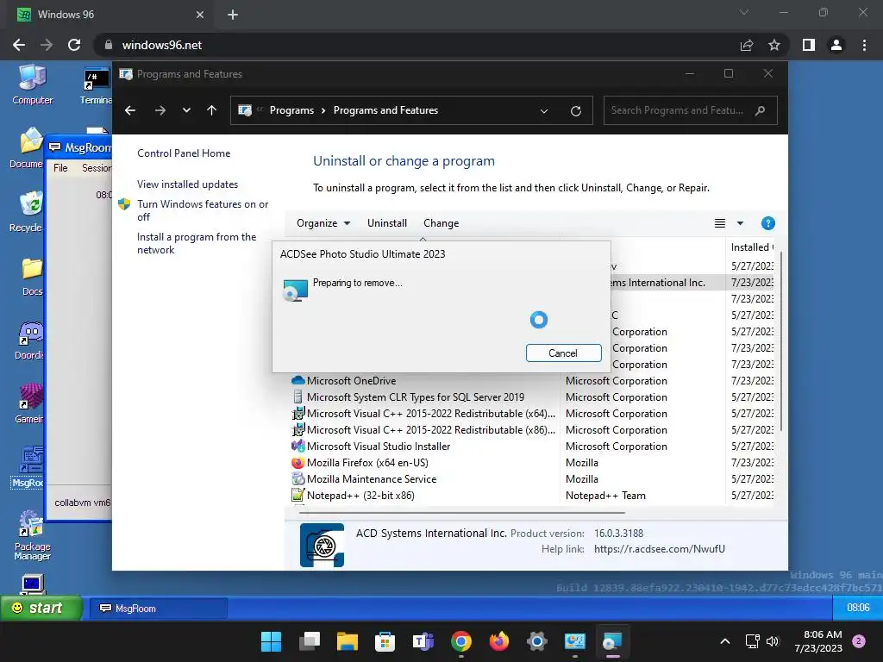Open the Terminal desktop shortcut
Screen dimensions: 883x662
[97, 84]
